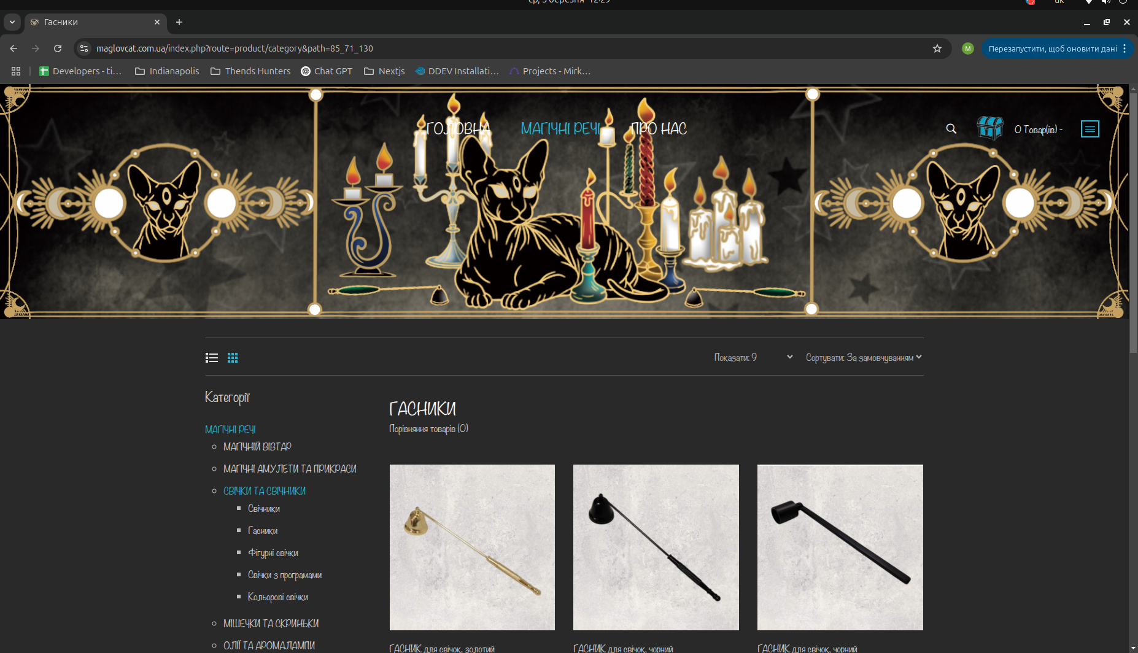The height and width of the screenshot is (653, 1138).
Task: Reload the page
Action: 58,48
